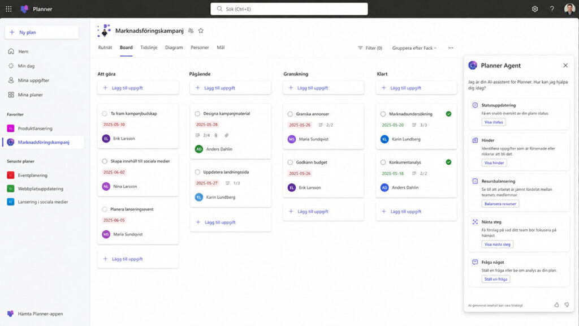Screen dimensions: 579x326
Task: Open Filter (0) options
Action: [x=370, y=48]
